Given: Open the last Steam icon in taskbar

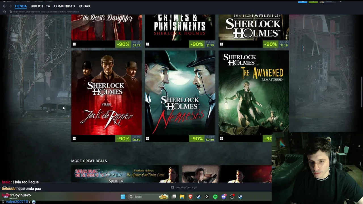Looking at the screenshot, I should tap(240, 197).
